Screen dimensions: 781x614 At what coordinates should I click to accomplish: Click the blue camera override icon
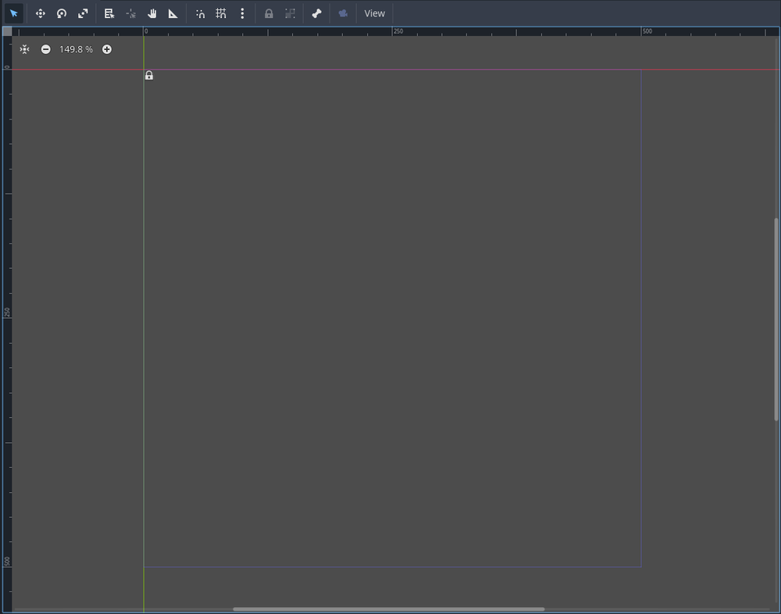[x=342, y=13]
